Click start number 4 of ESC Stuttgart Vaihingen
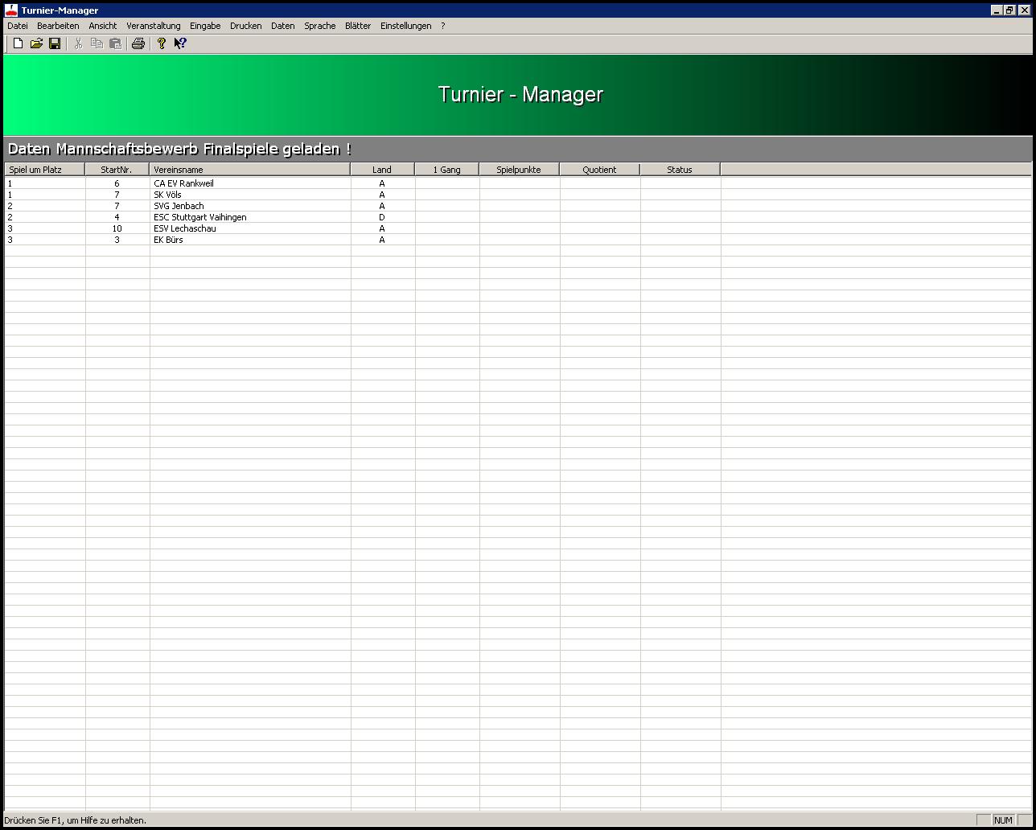This screenshot has width=1036, height=830. 117,217
